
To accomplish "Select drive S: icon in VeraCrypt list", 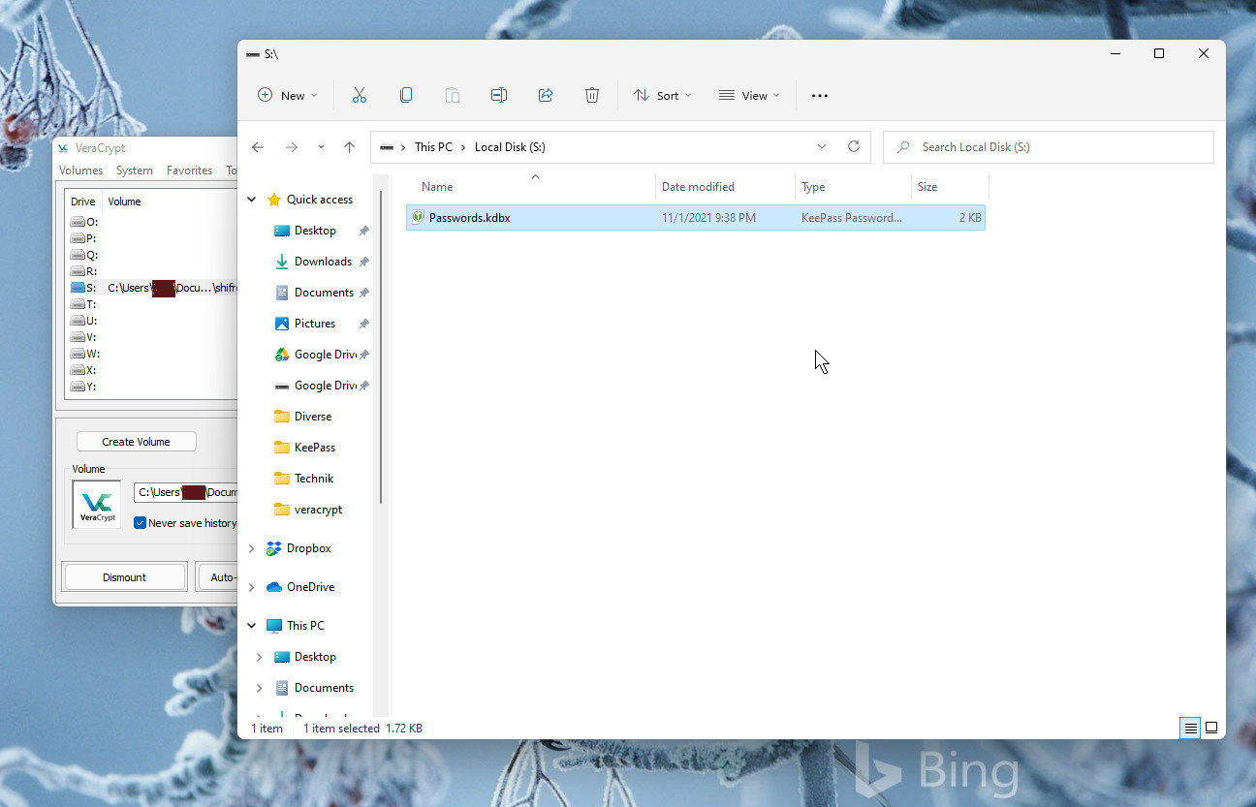I will pyautogui.click(x=78, y=288).
